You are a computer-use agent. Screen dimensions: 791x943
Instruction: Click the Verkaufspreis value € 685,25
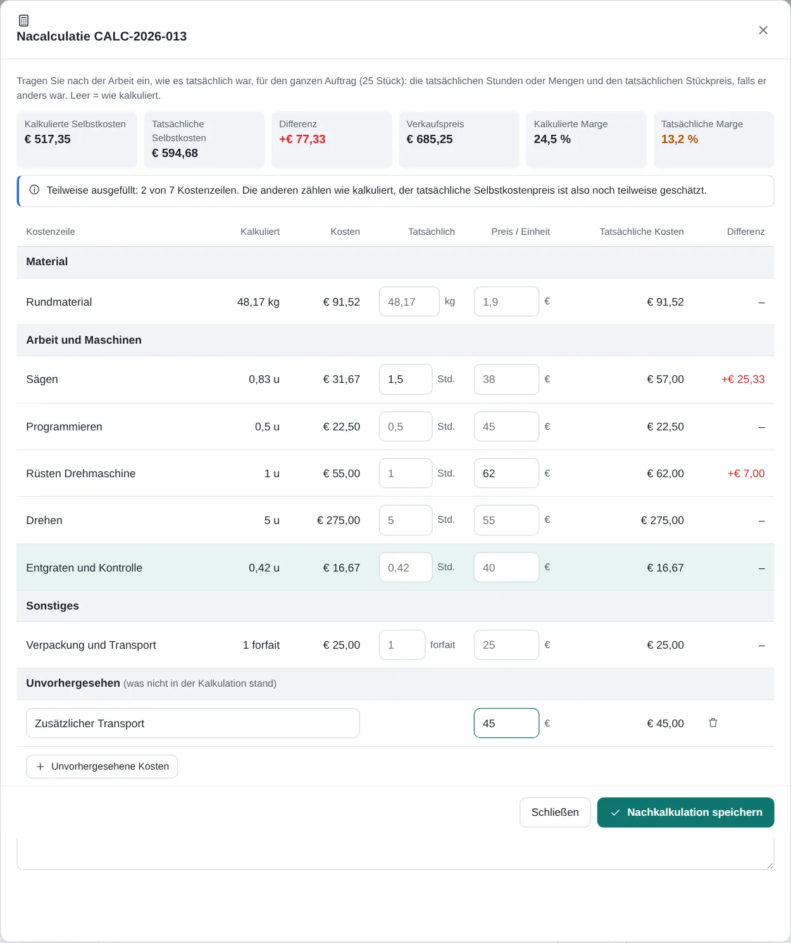coord(430,139)
